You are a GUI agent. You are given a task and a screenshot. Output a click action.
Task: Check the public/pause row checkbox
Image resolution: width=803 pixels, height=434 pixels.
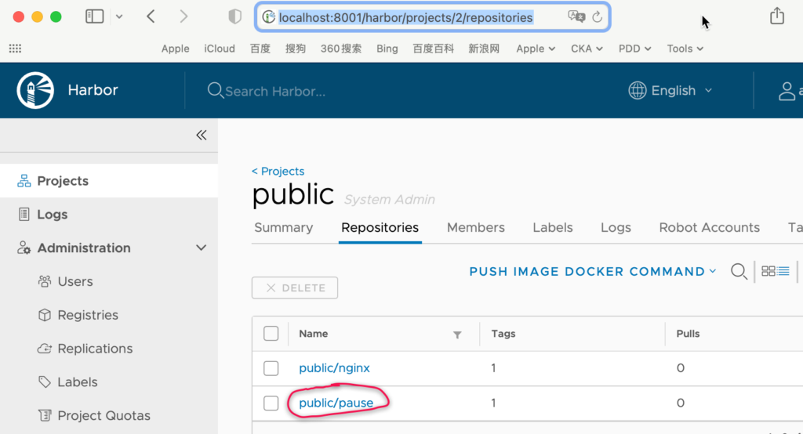coord(271,403)
